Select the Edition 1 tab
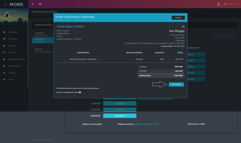The height and width of the screenshot is (143, 241). coord(42,34)
